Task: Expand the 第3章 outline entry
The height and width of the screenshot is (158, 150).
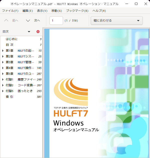Action: (3, 62)
